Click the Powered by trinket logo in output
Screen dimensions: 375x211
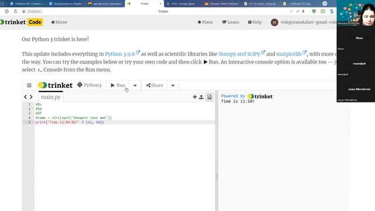pos(260,96)
